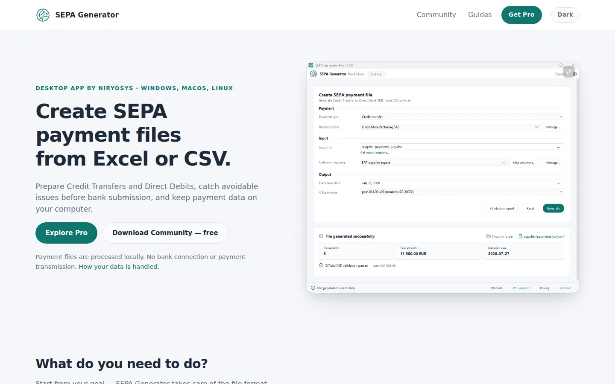Open the SEPA format dropdown (pain.001.001.09)
Viewport: 615px width, 384px height.
coord(462,192)
